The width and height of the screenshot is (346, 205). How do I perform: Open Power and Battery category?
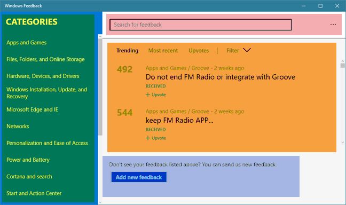click(x=28, y=160)
